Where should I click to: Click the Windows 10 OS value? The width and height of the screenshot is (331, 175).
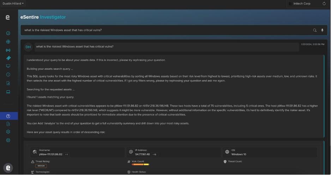tap(239, 155)
